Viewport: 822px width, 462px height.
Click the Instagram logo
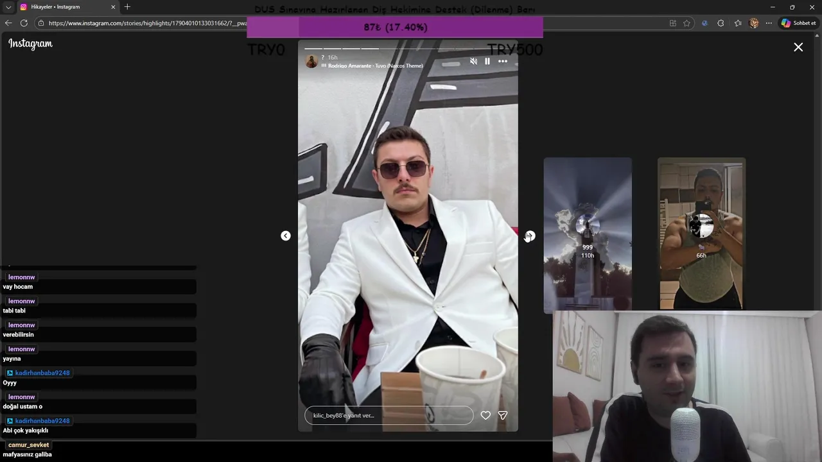[30, 44]
